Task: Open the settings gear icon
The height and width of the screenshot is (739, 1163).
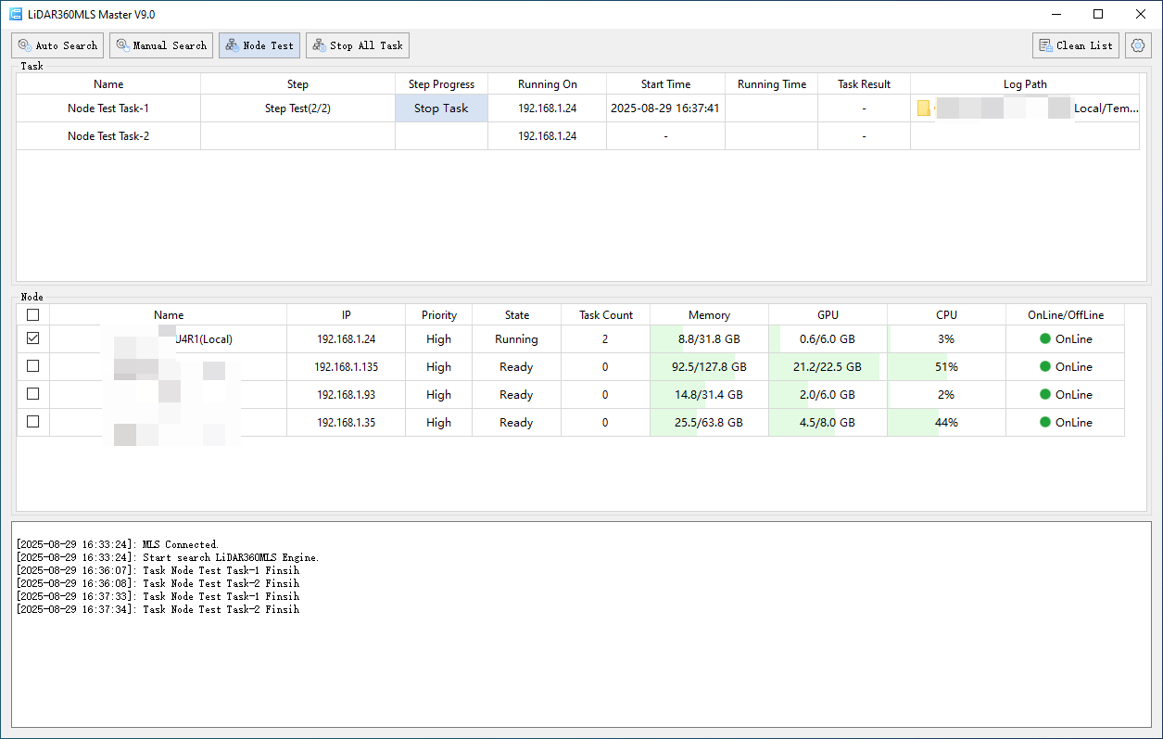Action: click(x=1138, y=45)
